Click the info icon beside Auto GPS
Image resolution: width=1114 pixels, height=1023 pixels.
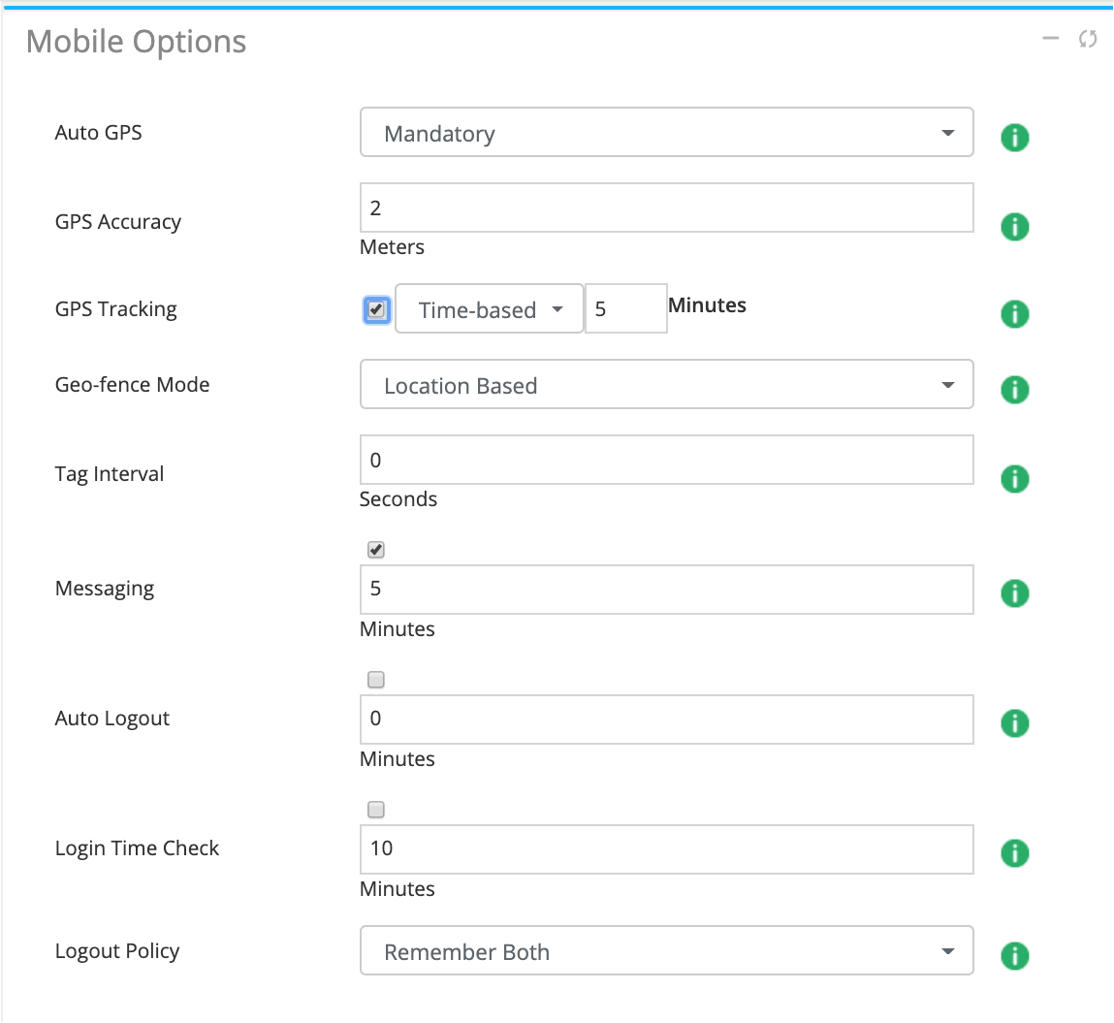tap(1014, 138)
